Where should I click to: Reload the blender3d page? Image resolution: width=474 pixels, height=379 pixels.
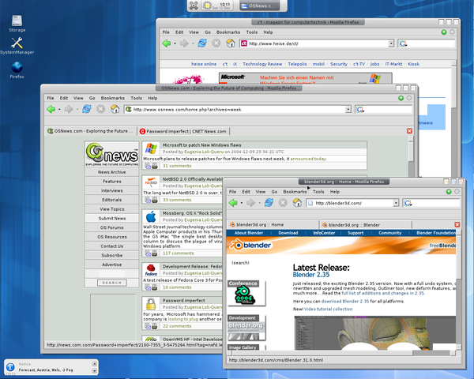pyautogui.click(x=269, y=202)
